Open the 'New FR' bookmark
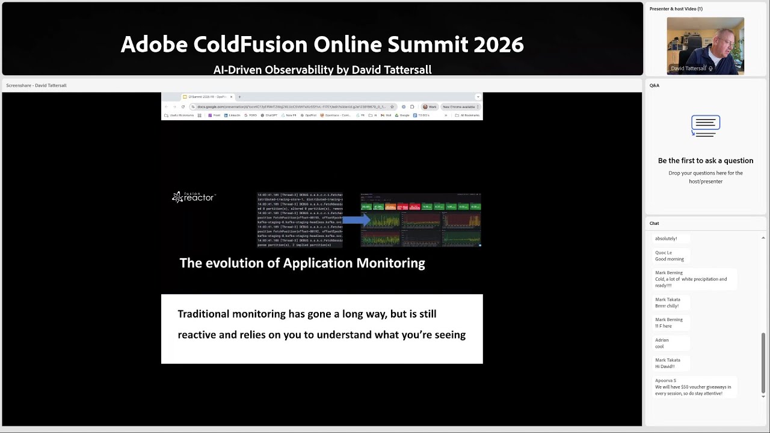Viewport: 770px width, 433px height. pyautogui.click(x=289, y=115)
